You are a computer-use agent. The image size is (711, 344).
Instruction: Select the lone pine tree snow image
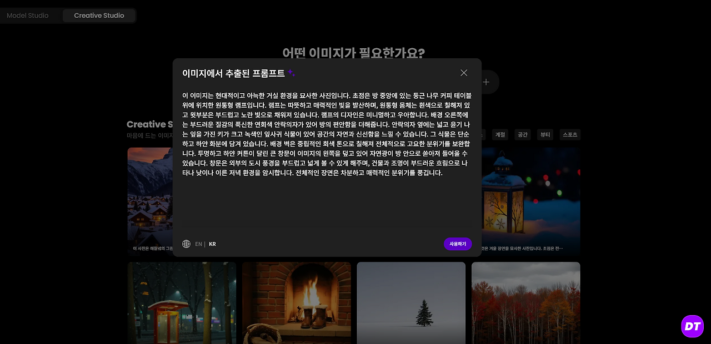[411, 303]
